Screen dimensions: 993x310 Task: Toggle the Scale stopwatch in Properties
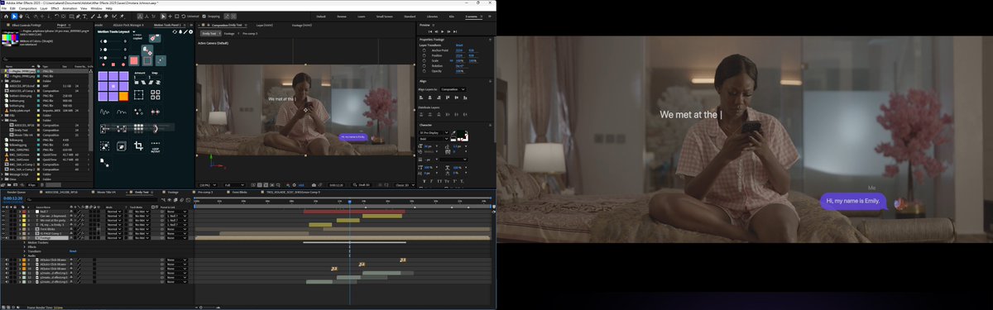(x=424, y=60)
